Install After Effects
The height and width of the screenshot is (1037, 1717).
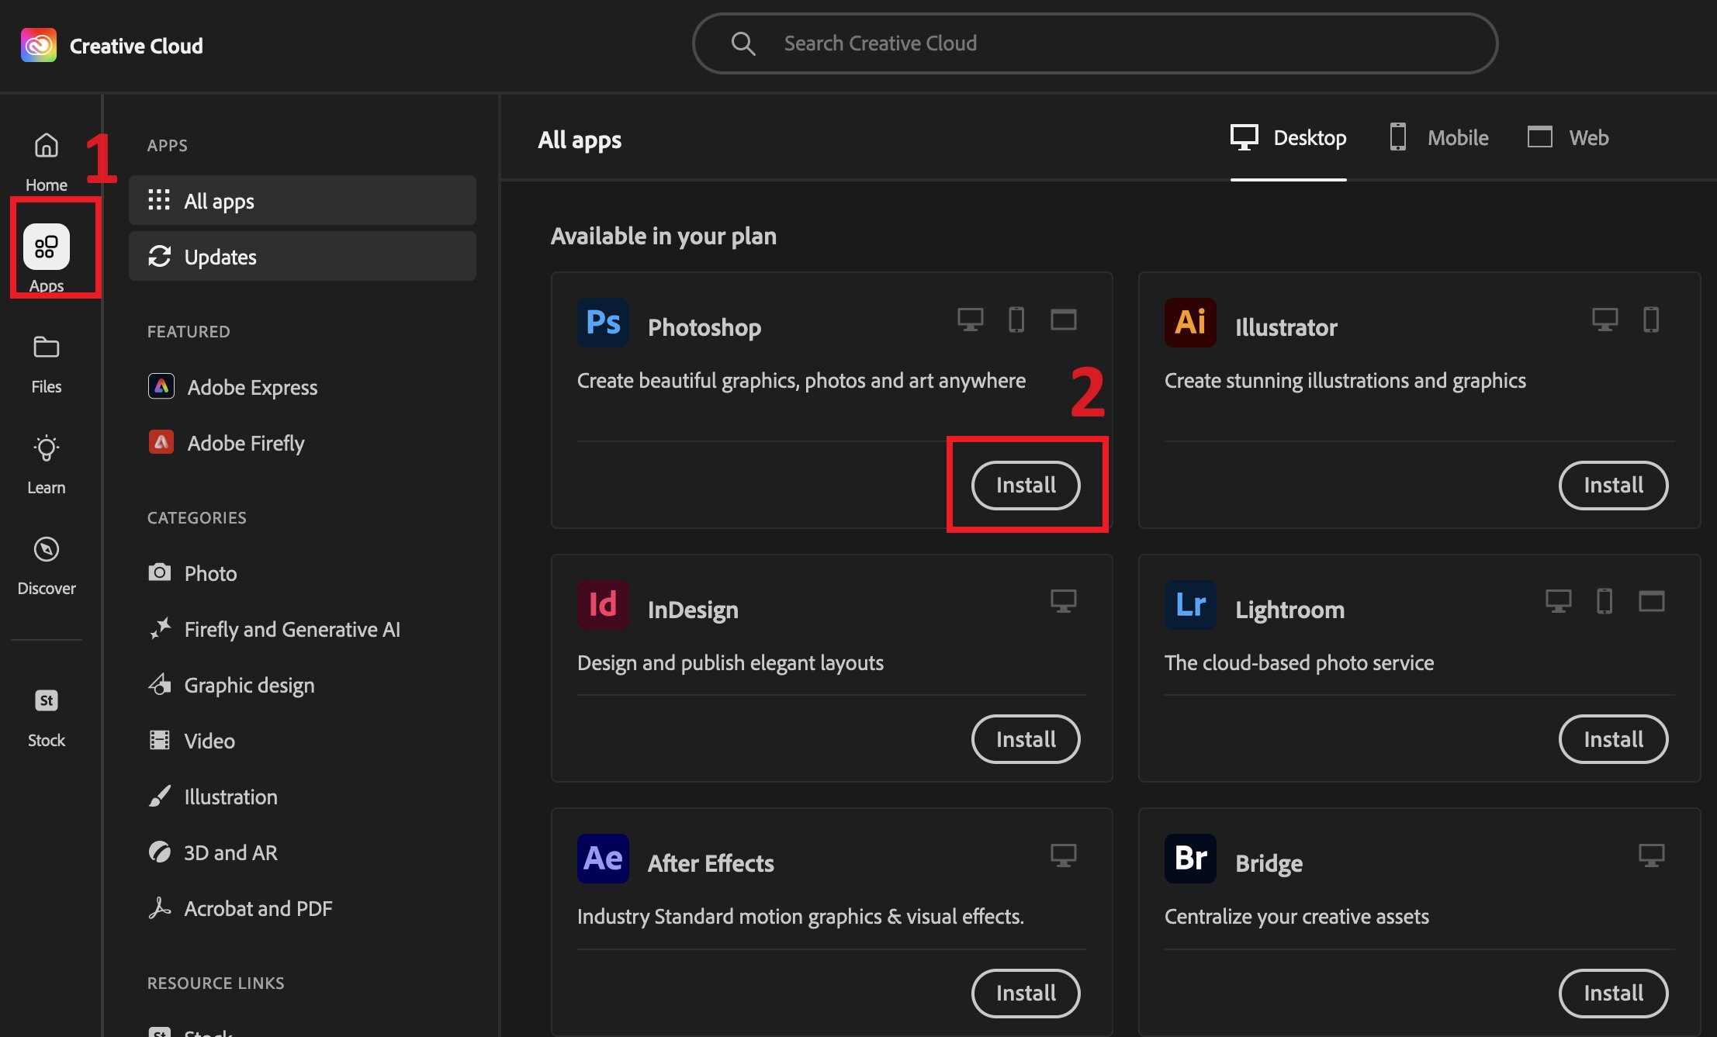[x=1025, y=993]
